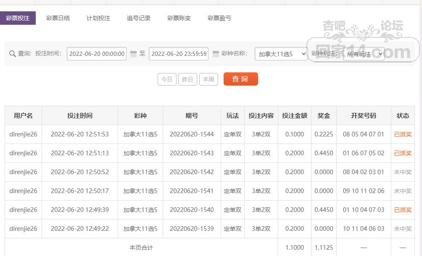Screen dimensions: 422x256
Task: Select the 彩票投注 tab
Action: pyautogui.click(x=18, y=18)
